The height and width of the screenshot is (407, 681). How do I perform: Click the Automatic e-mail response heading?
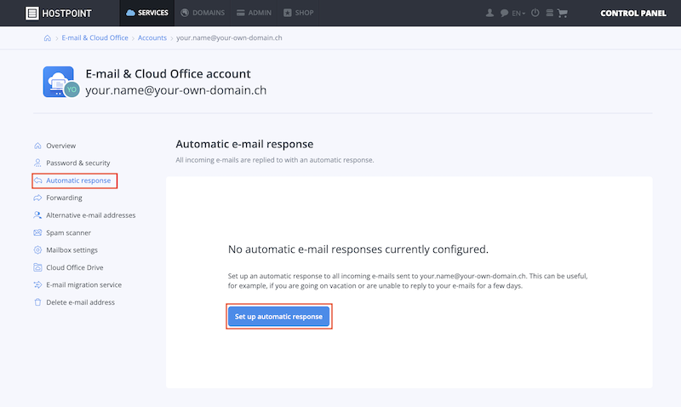tap(244, 144)
